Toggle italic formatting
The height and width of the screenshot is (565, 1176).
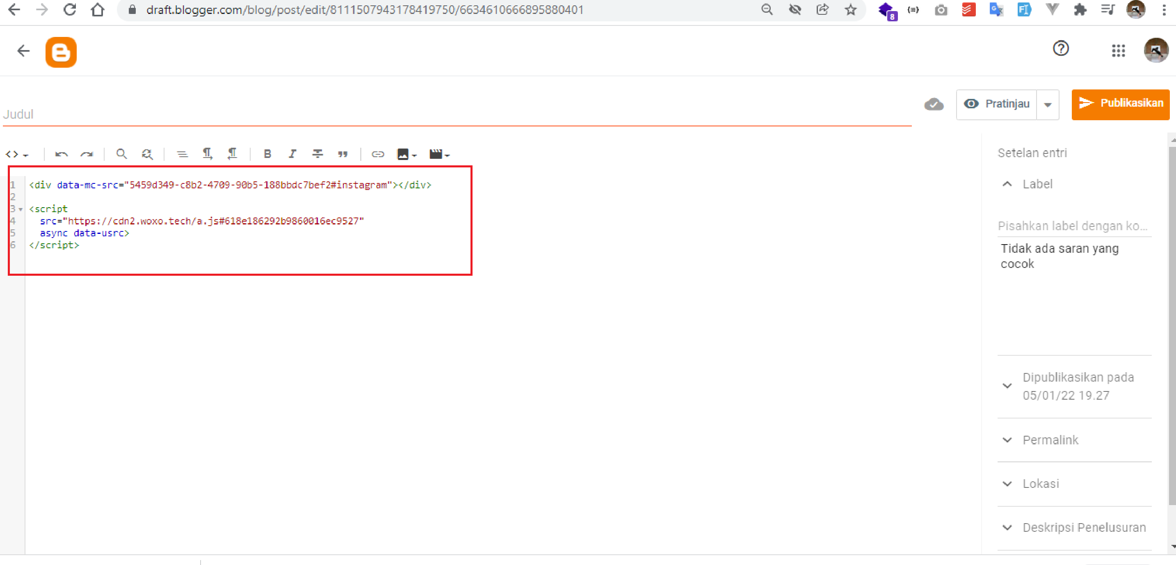pyautogui.click(x=292, y=154)
